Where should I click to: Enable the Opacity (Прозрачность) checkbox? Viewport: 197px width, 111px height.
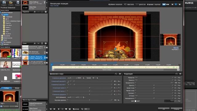[x=135, y=83]
